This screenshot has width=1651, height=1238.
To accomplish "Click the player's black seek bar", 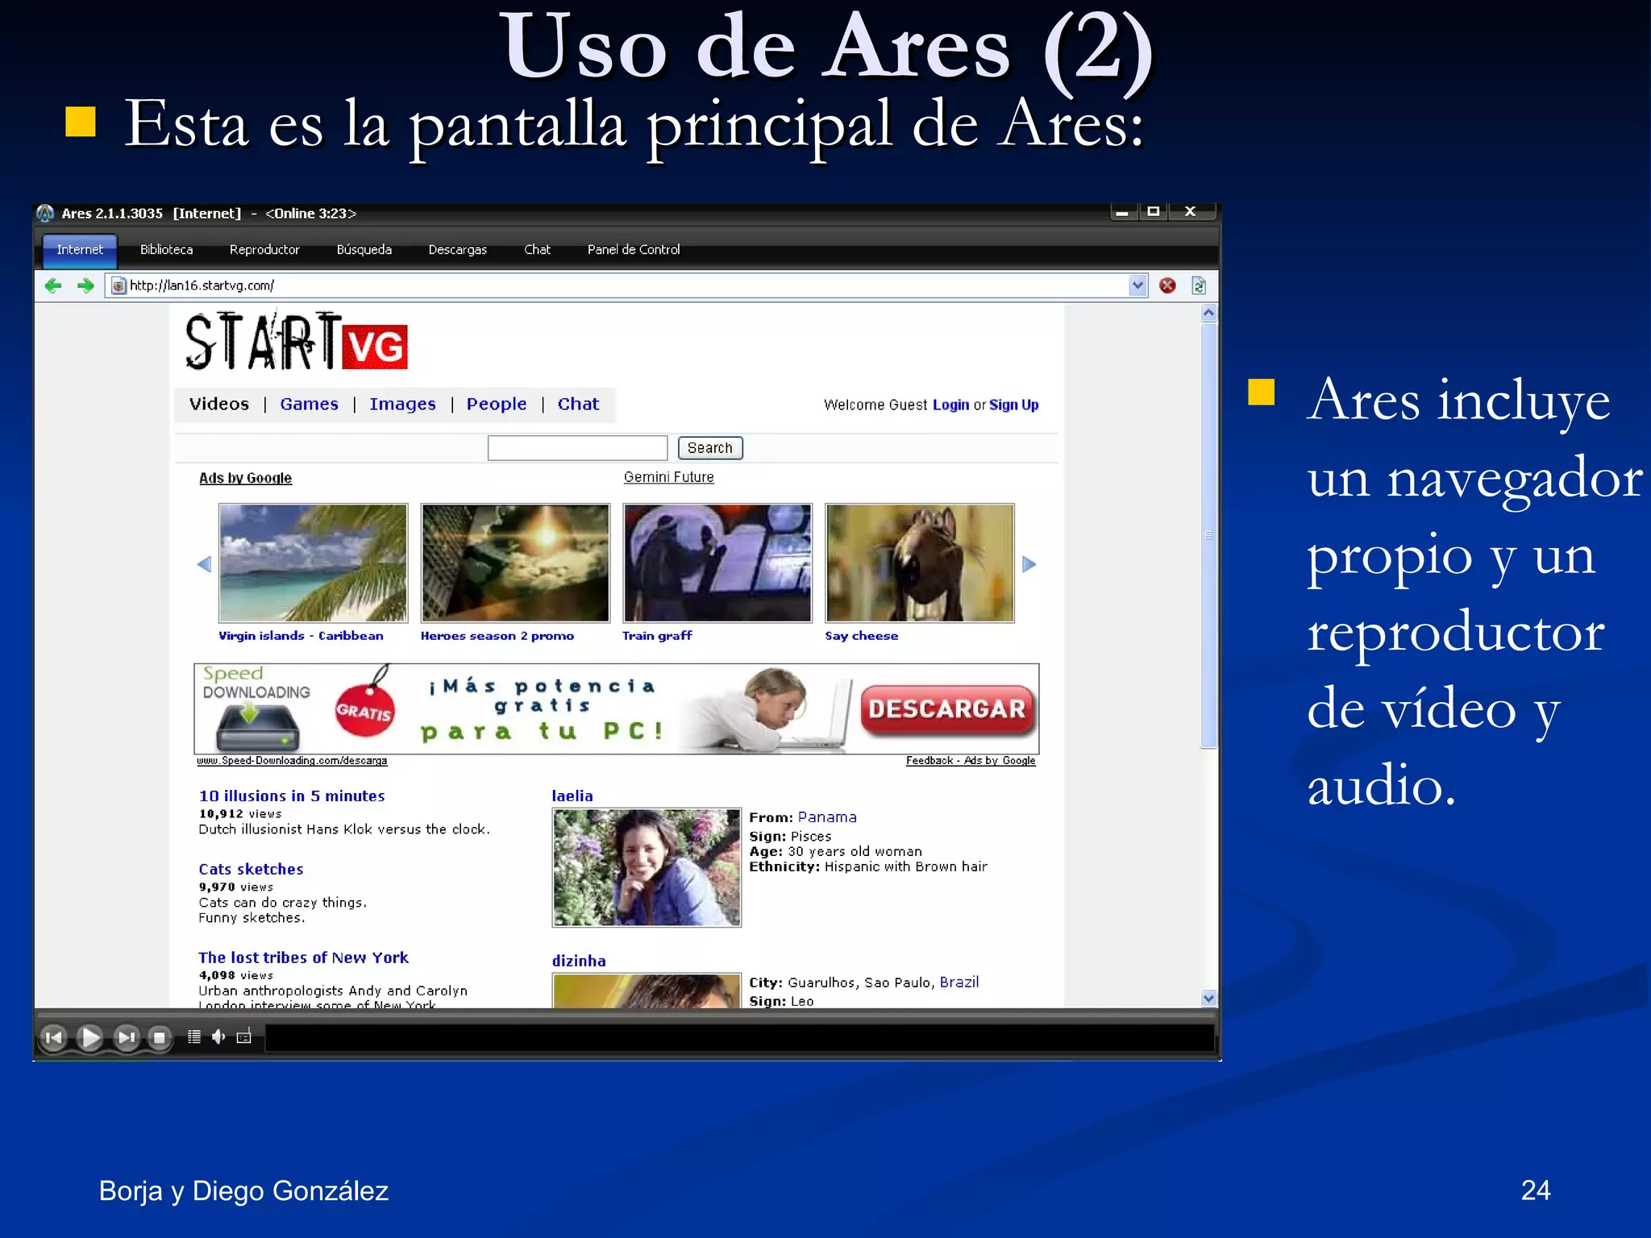I will click(x=739, y=1037).
